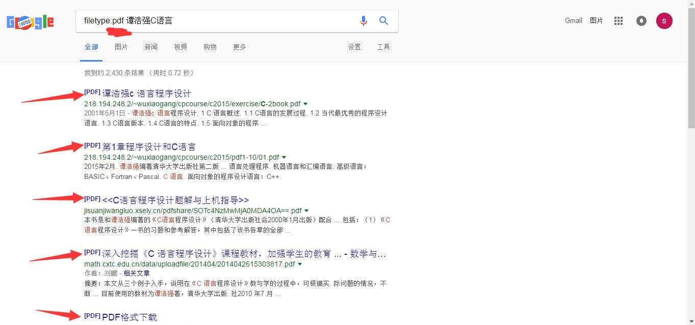Expand dropdown arrow after pdf1-10/01.pdf URL

(x=284, y=157)
